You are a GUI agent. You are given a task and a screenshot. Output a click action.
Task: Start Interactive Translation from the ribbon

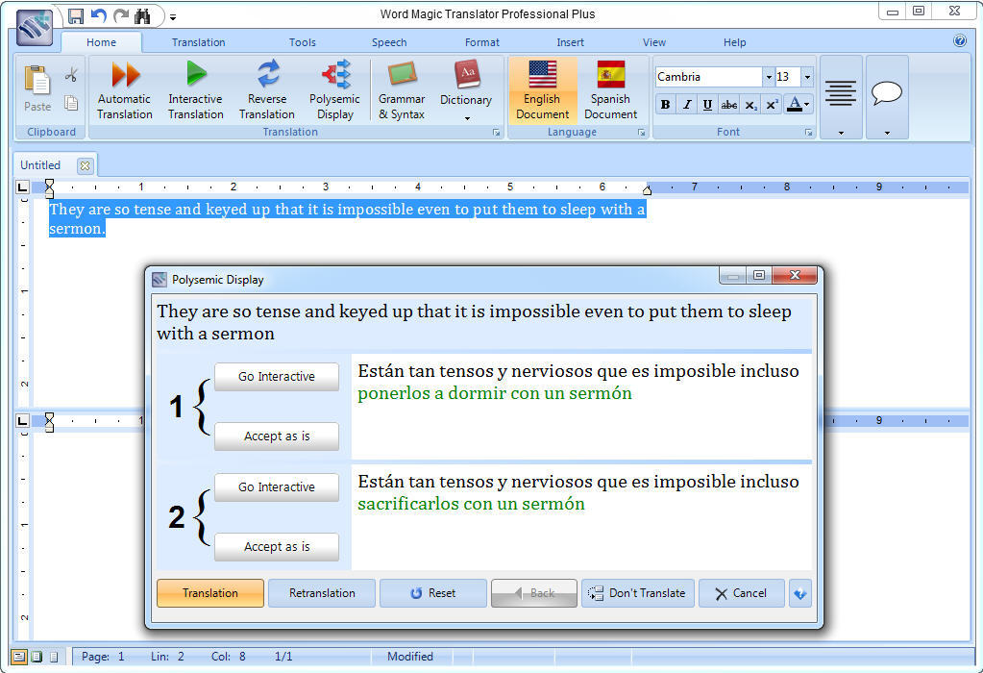[x=195, y=75]
